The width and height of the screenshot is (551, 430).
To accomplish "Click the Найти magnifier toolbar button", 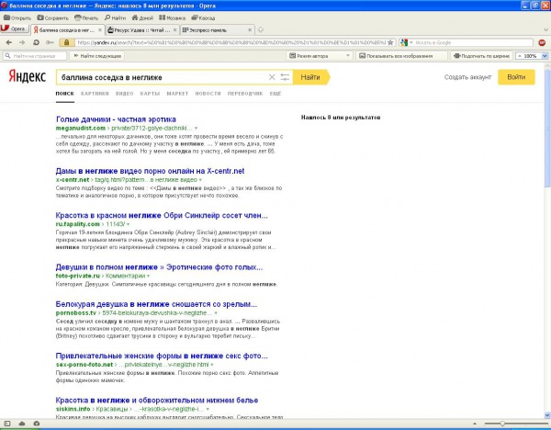I will click(115, 17).
